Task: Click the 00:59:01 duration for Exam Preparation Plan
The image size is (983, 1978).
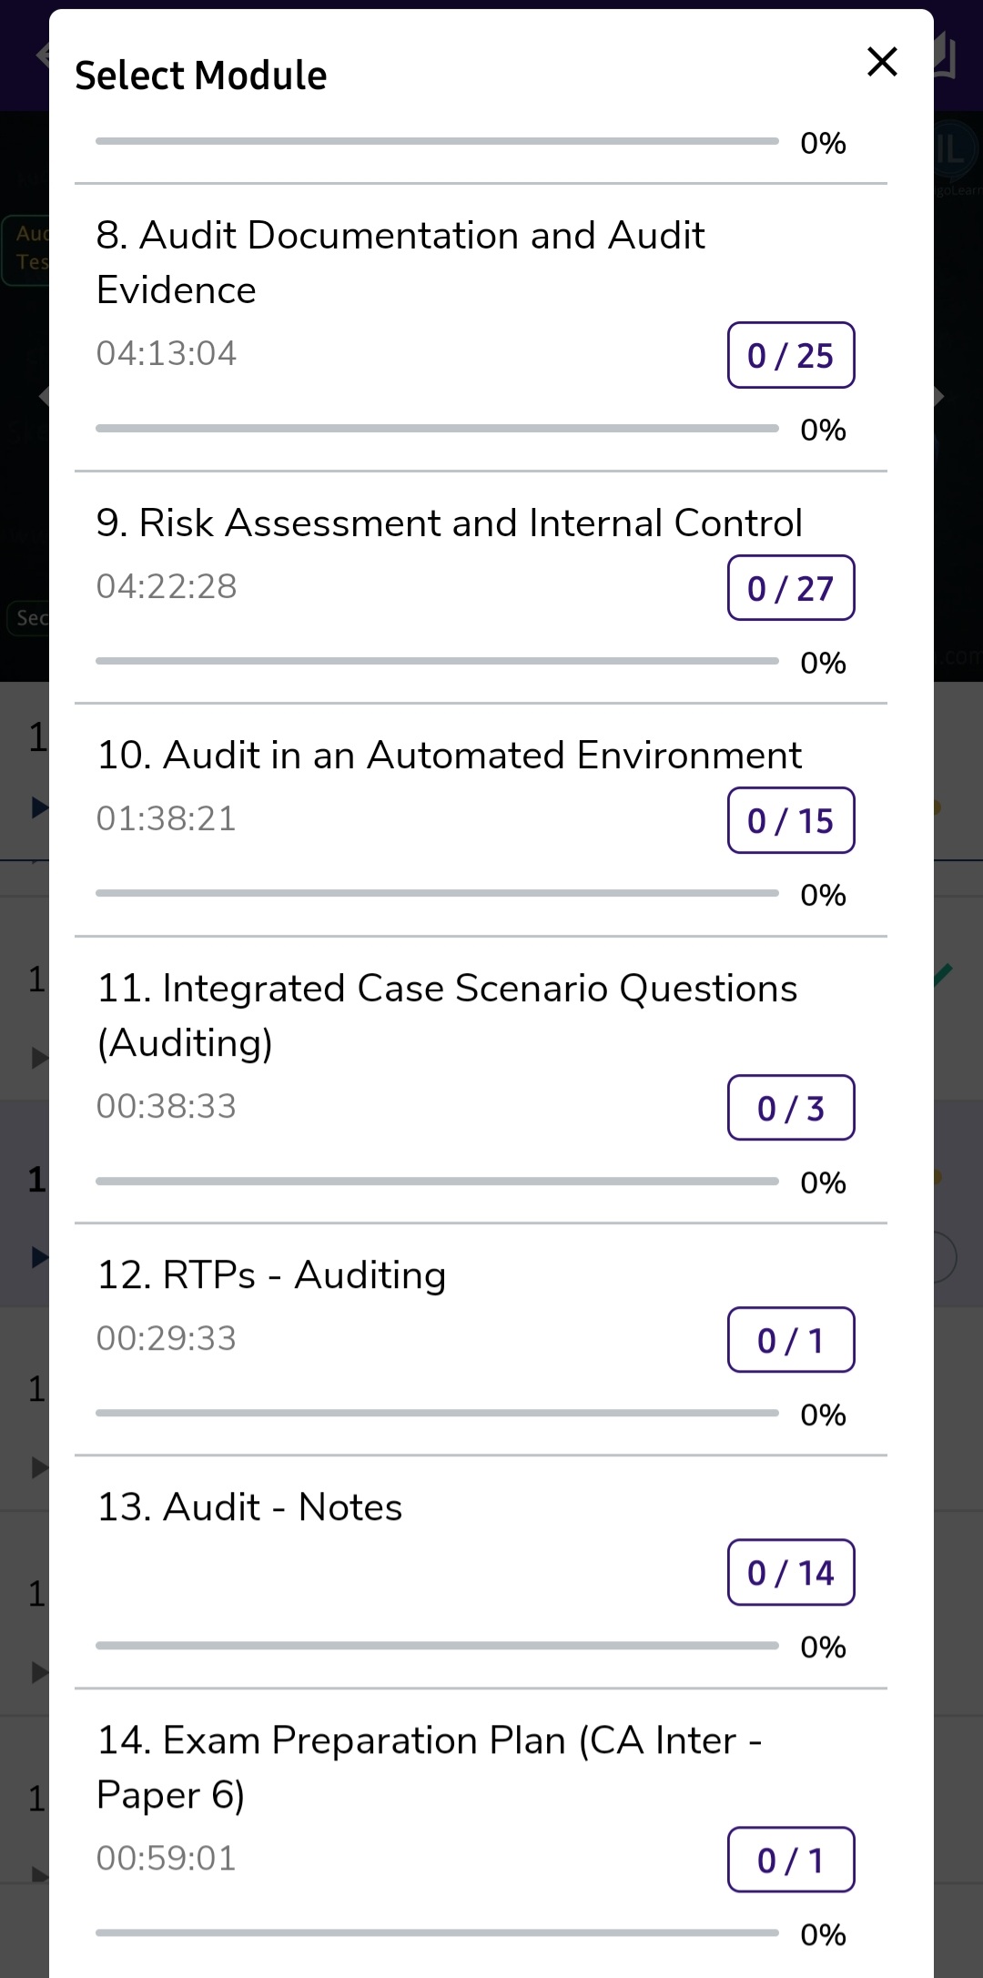Action: coord(167,1858)
